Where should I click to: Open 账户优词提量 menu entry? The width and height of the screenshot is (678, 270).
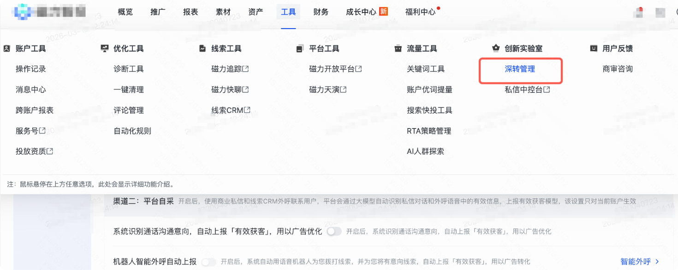pos(429,89)
